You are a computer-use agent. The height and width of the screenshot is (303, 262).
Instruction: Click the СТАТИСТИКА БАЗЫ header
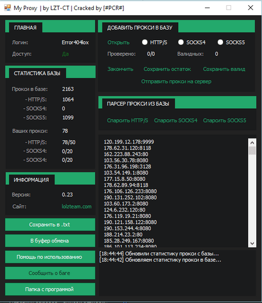(x=37, y=73)
